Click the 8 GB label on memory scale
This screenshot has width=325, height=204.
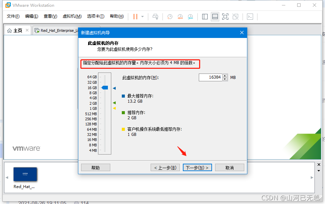93,93
